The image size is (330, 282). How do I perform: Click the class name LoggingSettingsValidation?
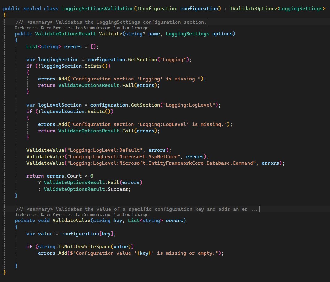click(x=97, y=9)
